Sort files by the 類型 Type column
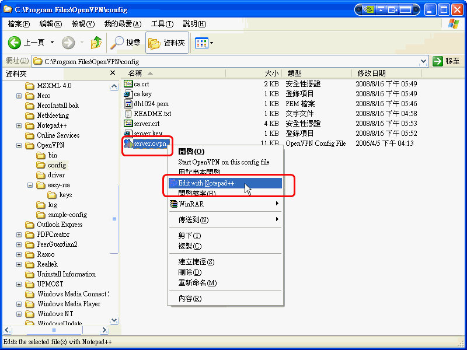Image resolution: width=467 pixels, height=350 pixels. [x=316, y=73]
